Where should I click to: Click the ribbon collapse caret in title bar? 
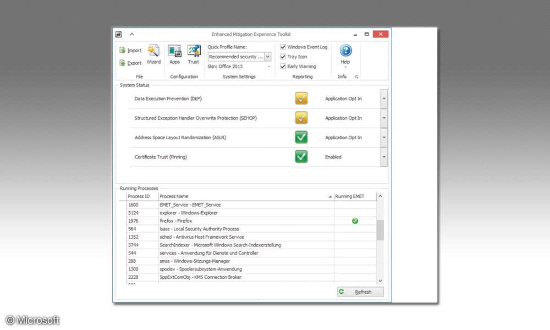coord(132,34)
